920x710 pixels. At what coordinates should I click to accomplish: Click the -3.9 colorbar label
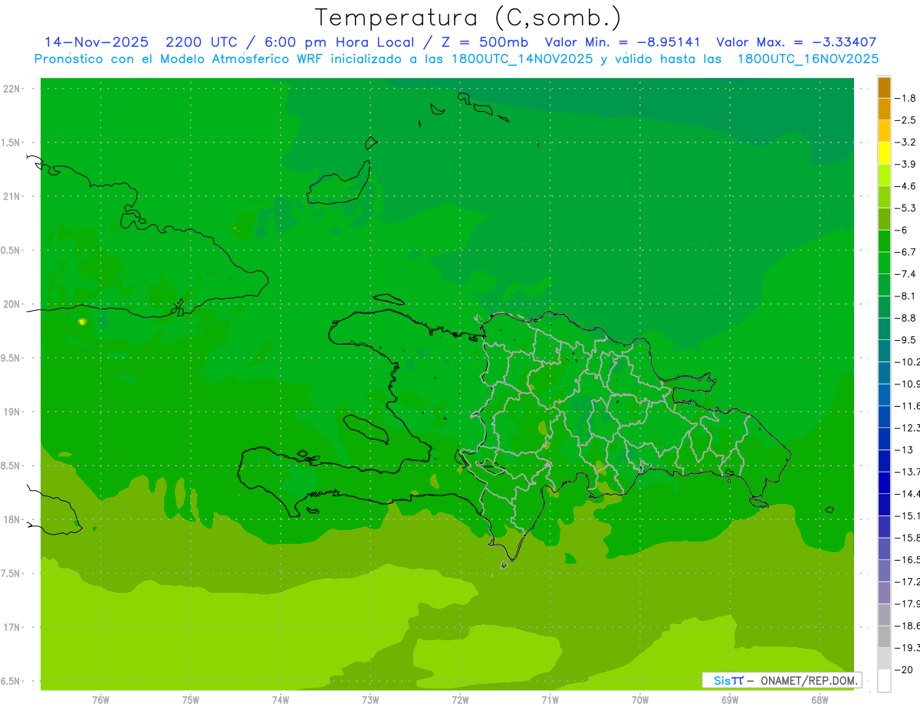[x=906, y=164]
